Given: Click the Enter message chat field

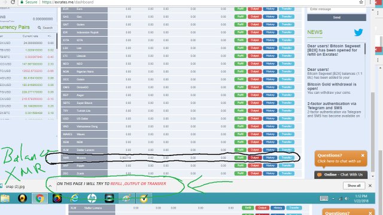Looking at the screenshot, I should 336,10.
